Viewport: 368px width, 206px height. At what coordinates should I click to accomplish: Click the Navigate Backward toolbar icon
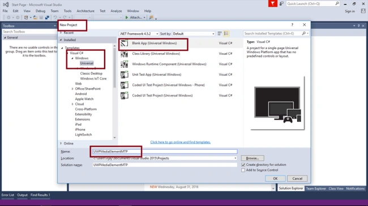(8, 17)
